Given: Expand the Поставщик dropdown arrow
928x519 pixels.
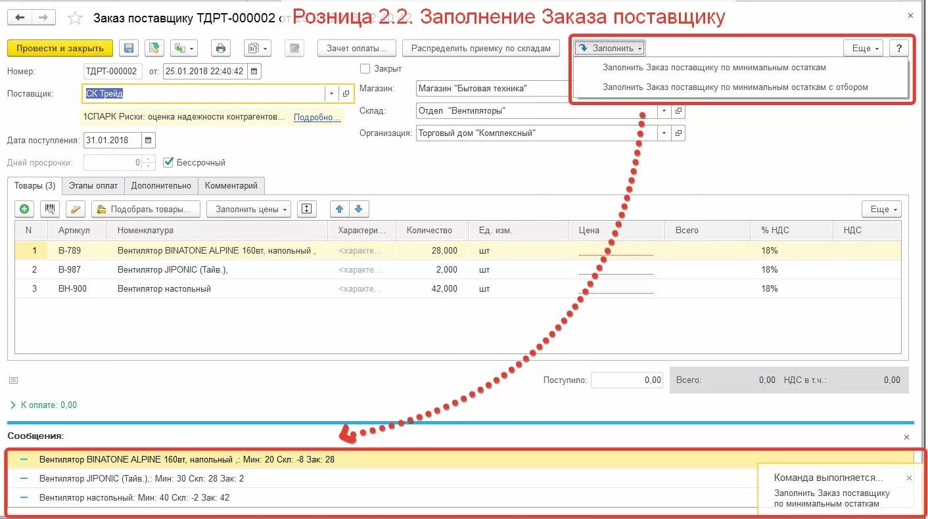Looking at the screenshot, I should coord(331,94).
